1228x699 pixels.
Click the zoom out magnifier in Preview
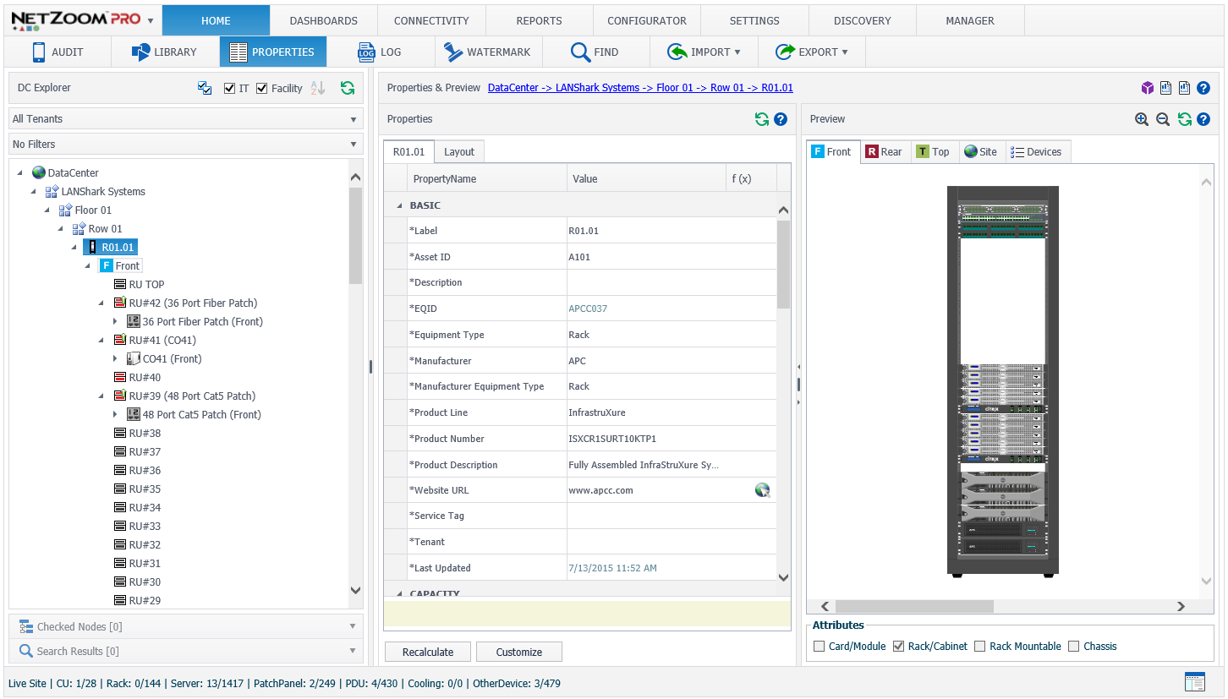[x=1163, y=119]
